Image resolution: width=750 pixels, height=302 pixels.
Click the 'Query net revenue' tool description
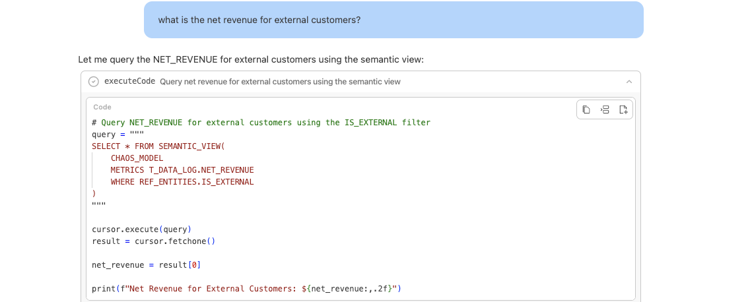pos(280,82)
